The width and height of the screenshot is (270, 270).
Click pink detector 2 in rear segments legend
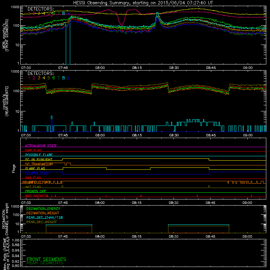34,78
